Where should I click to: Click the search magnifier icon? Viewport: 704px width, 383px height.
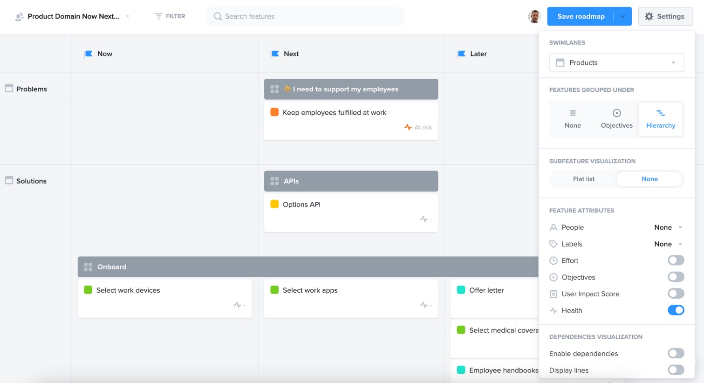218,16
